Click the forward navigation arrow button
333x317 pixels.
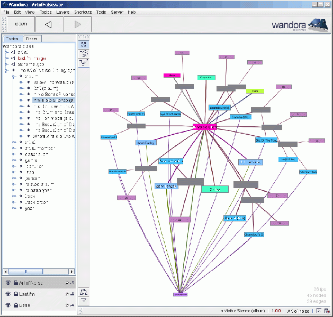point(77,24)
